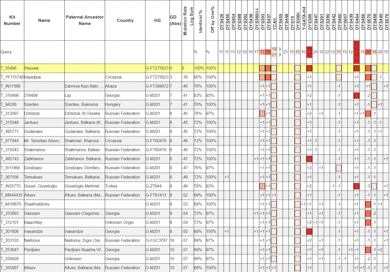This screenshot has height=272, width=390.
Task: Click the Hungary country cell
Action: tap(113, 104)
